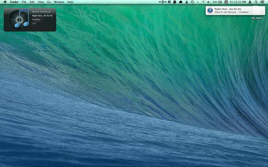Click album name 'Freedom' in widget
Viewport: 268px width, 167px height.
click(36, 20)
